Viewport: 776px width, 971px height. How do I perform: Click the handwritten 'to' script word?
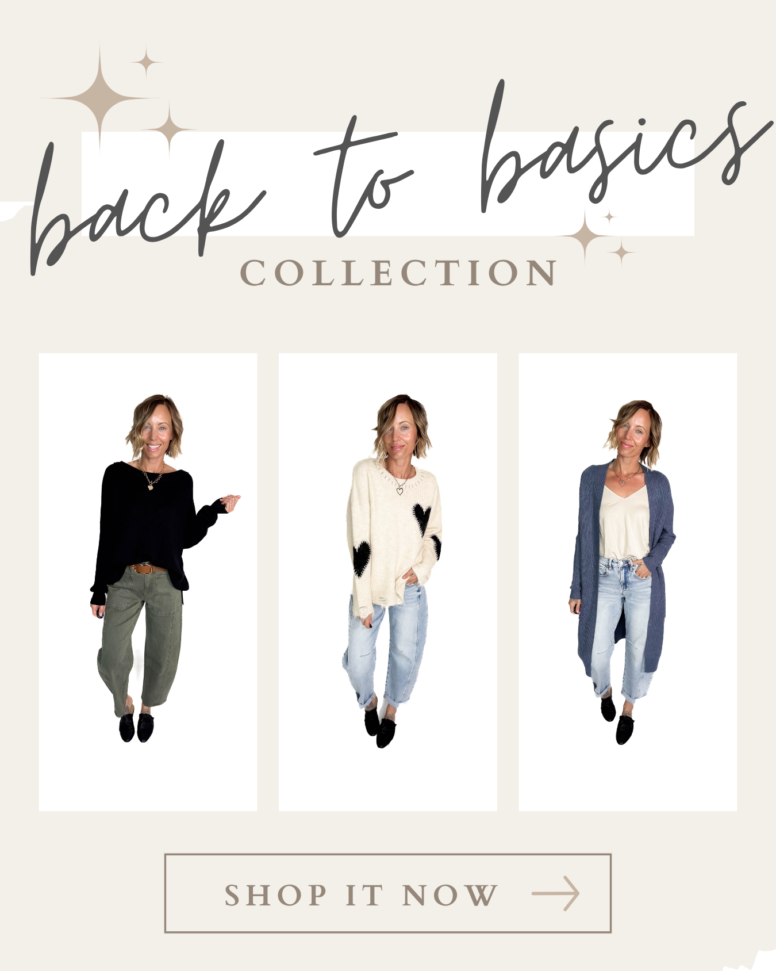[362, 177]
